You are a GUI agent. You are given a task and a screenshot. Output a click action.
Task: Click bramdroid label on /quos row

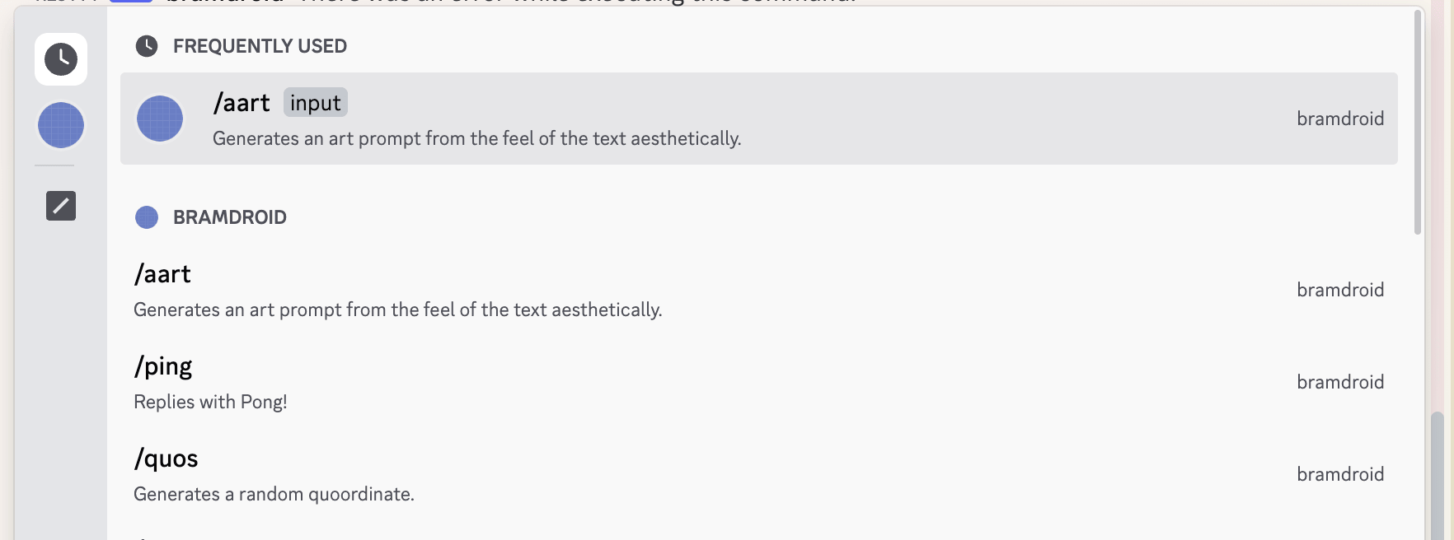pyautogui.click(x=1340, y=474)
